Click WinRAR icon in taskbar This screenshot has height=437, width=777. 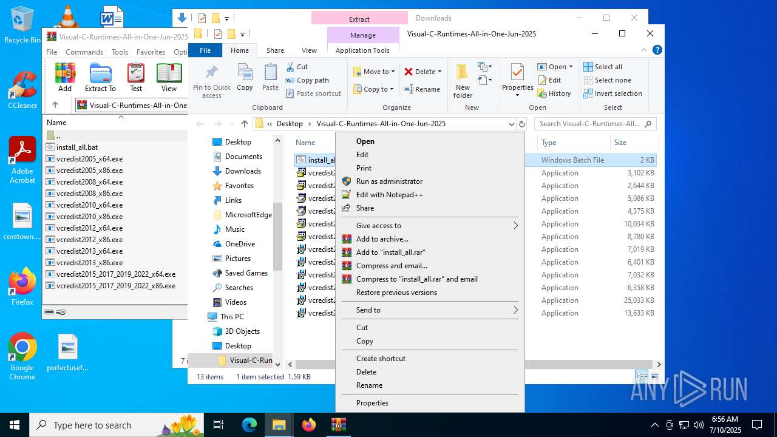coord(339,425)
